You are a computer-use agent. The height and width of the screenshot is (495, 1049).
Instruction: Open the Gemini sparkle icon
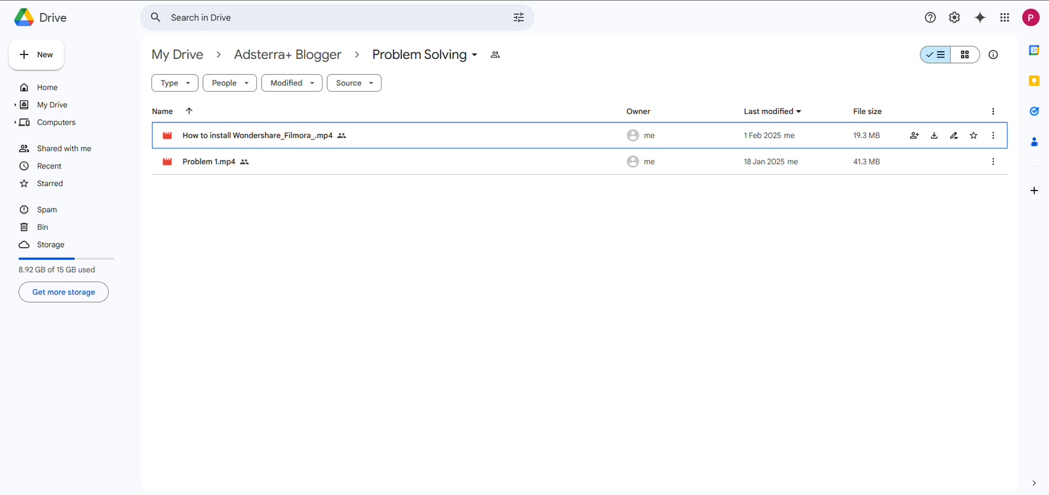[980, 18]
